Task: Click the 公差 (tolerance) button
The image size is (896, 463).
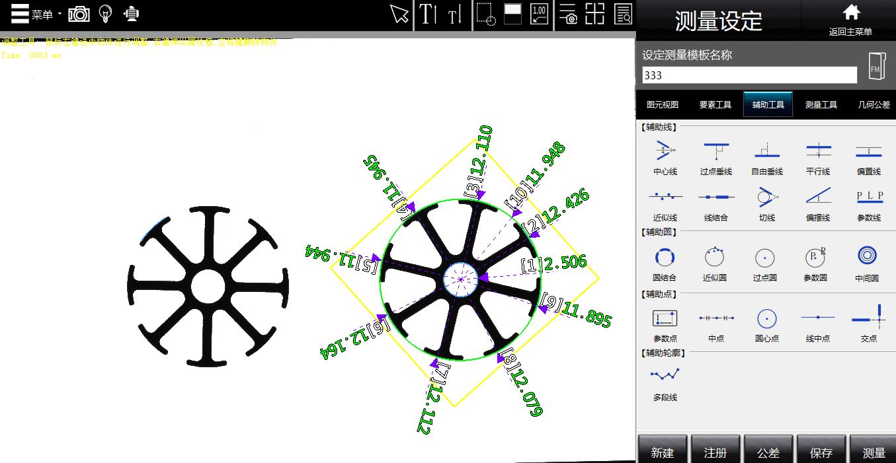Action: (768, 452)
